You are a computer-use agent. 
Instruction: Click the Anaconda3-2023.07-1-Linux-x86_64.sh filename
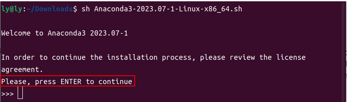click(x=168, y=9)
